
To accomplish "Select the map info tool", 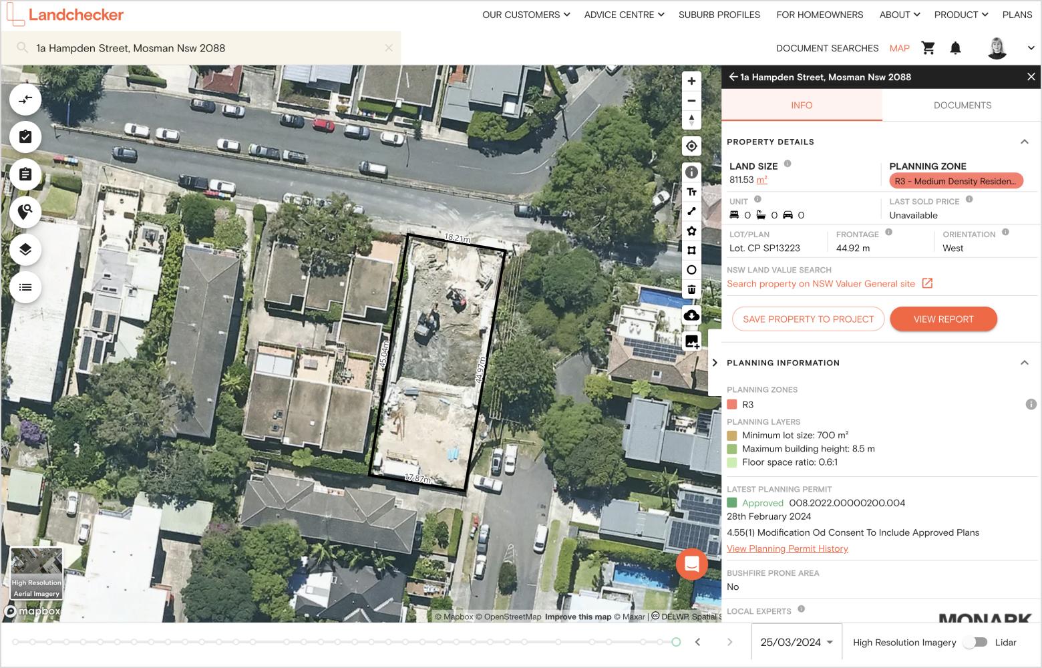I will click(691, 172).
